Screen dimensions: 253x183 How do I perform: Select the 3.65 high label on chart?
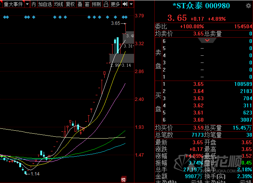coord(116,23)
